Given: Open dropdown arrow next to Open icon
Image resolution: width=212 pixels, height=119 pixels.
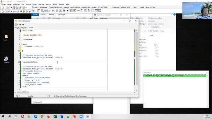Looking at the screenshot, I should pyautogui.click(x=12, y=8).
